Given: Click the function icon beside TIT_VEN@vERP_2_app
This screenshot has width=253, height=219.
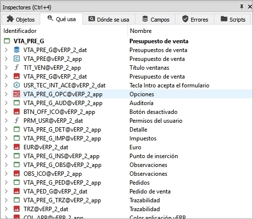Looking at the screenshot, I should click(17, 67).
